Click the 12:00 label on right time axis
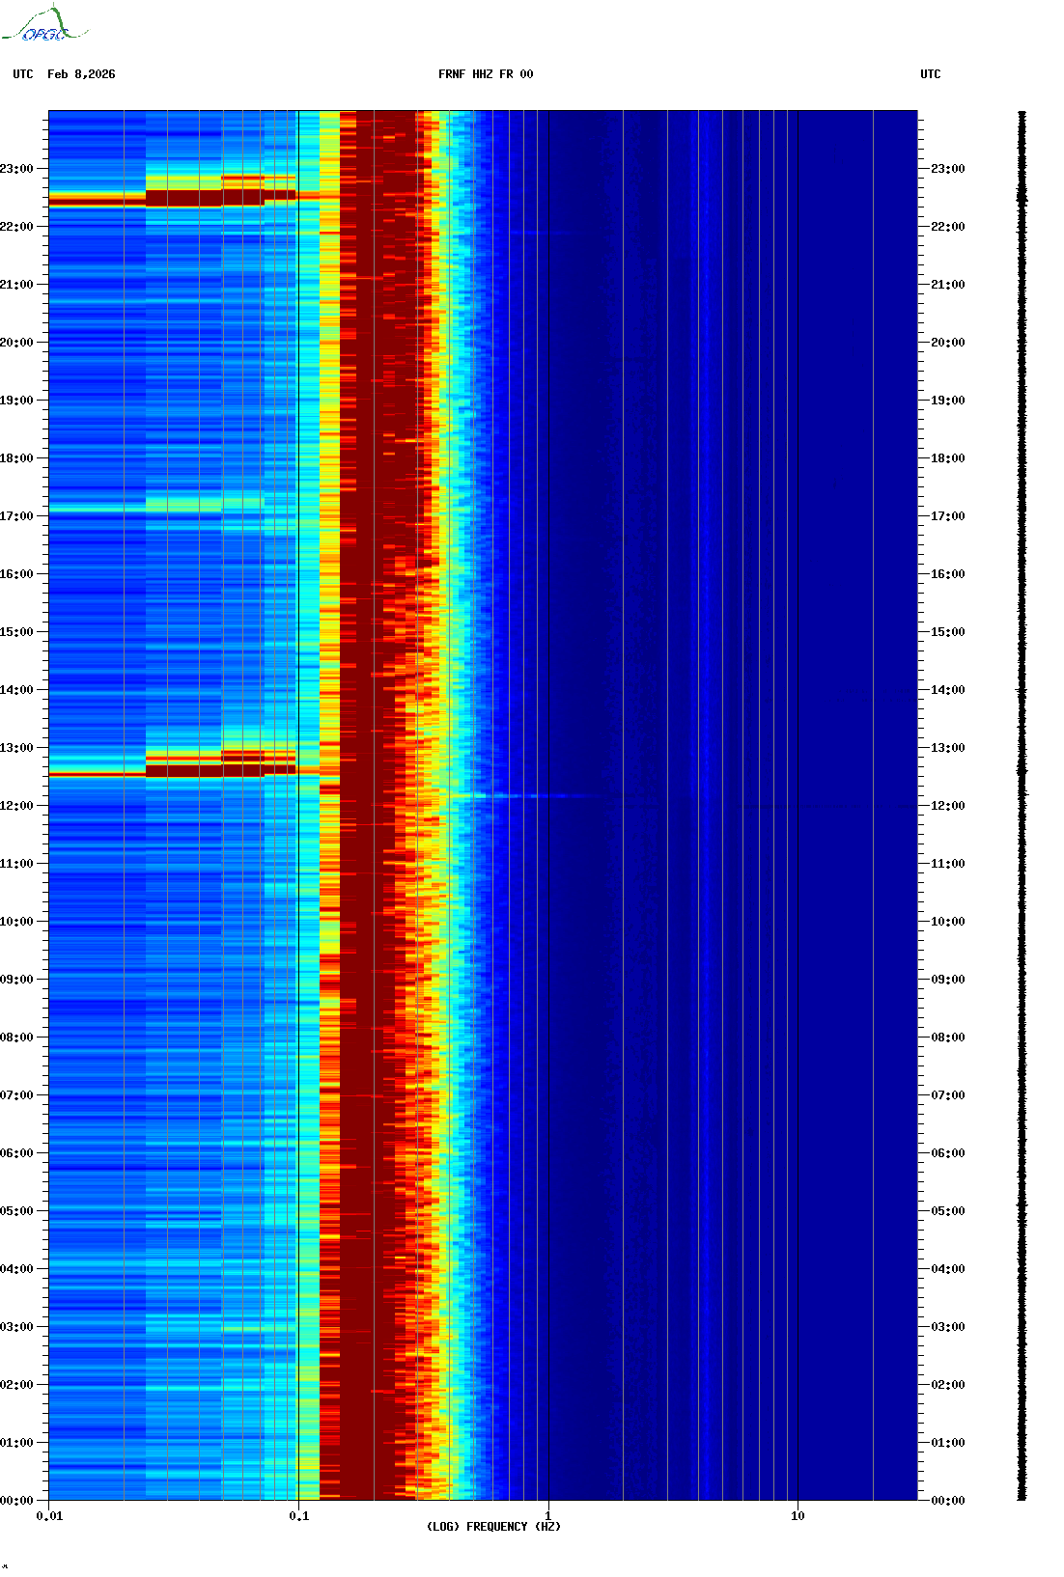This screenshot has height=1577, width=1064. (x=947, y=806)
